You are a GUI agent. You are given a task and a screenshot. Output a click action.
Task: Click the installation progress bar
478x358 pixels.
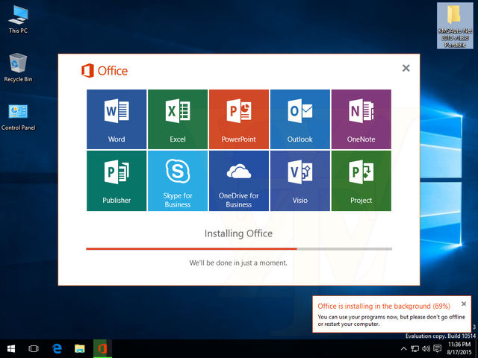tap(239, 248)
